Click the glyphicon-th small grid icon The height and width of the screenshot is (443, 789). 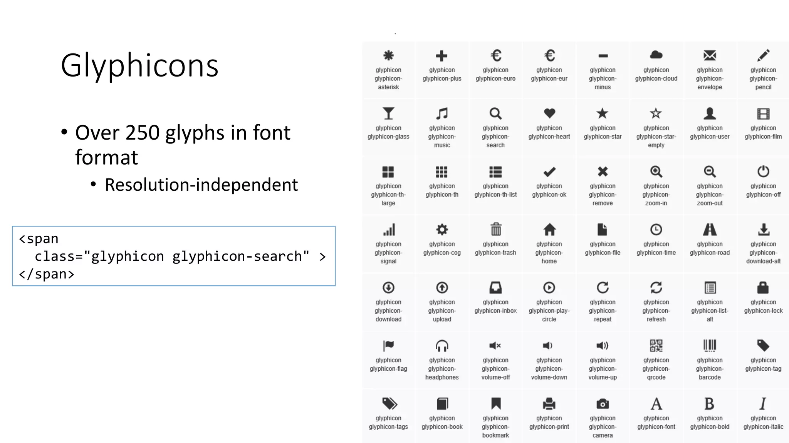tap(442, 172)
